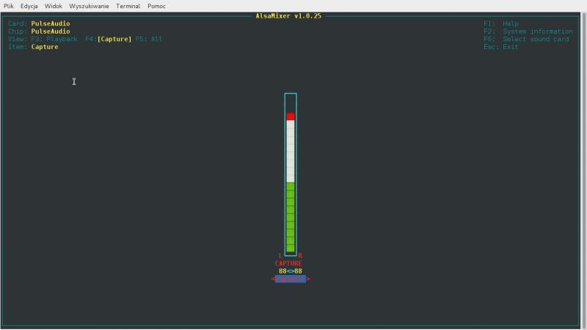This screenshot has height=330, width=587.
Task: Click the Esc Exit shortcut
Action: pyautogui.click(x=501, y=47)
